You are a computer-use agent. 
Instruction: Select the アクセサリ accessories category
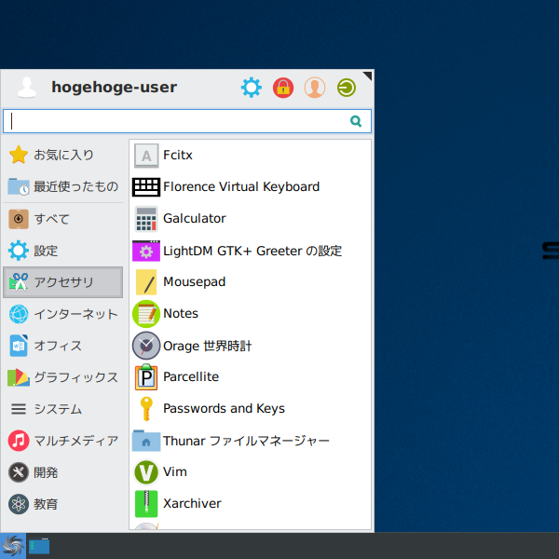coord(62,282)
